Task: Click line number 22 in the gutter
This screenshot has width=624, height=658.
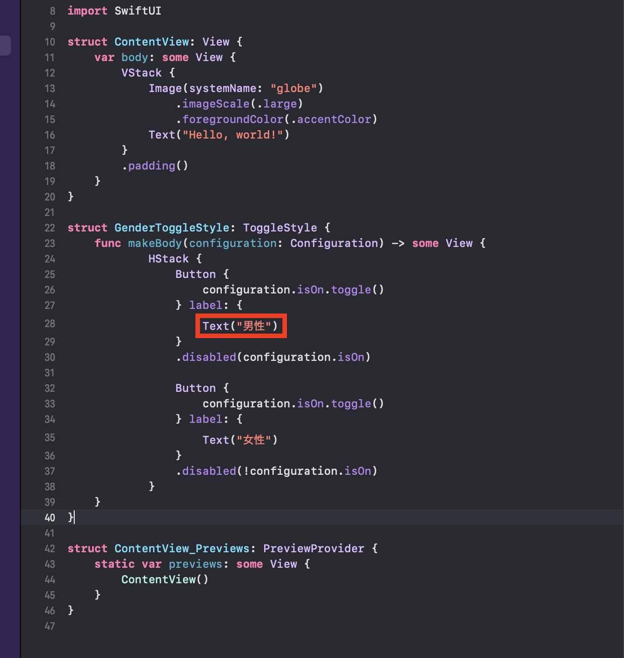Action: coord(50,228)
